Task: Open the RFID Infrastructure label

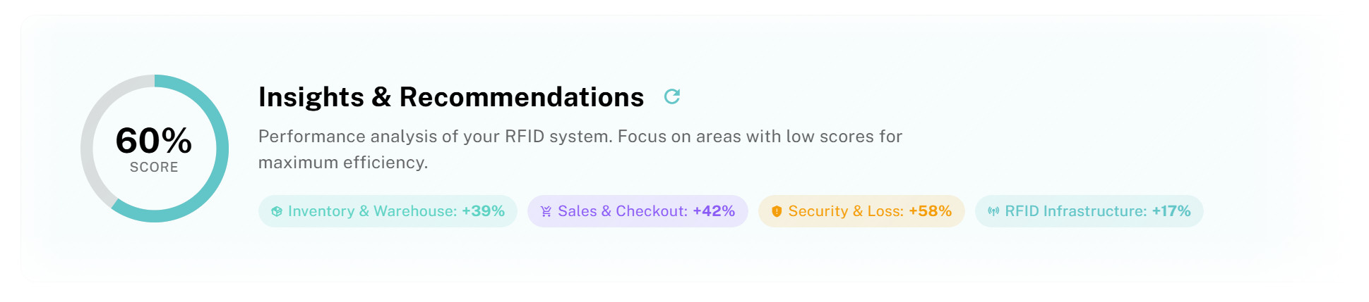Action: (x=1075, y=211)
